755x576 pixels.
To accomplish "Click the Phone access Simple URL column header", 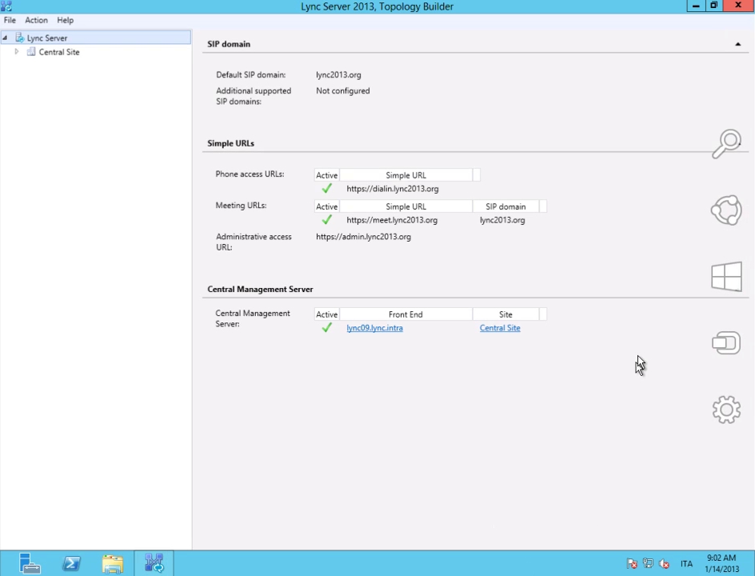I will point(406,175).
